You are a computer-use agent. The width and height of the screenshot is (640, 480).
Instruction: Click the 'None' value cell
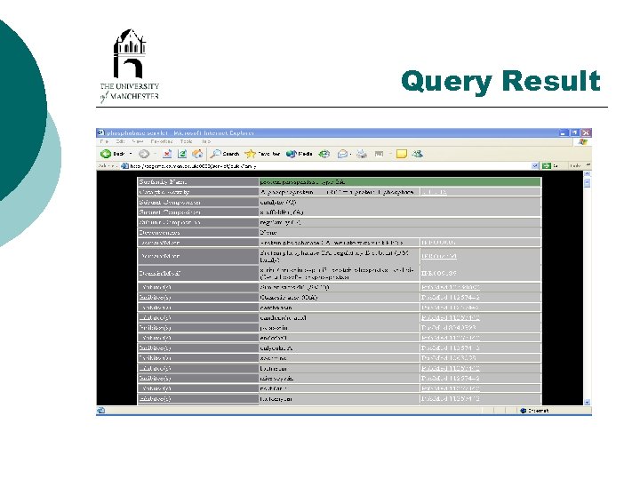(400, 233)
